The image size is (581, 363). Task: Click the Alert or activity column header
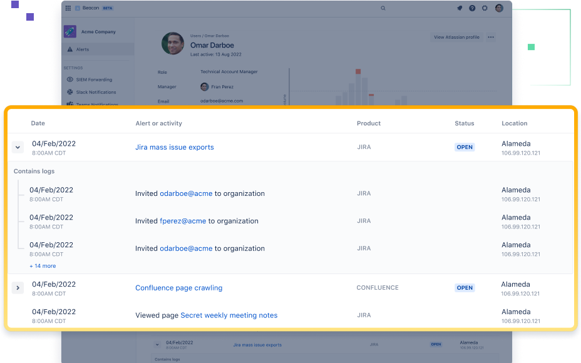point(158,123)
